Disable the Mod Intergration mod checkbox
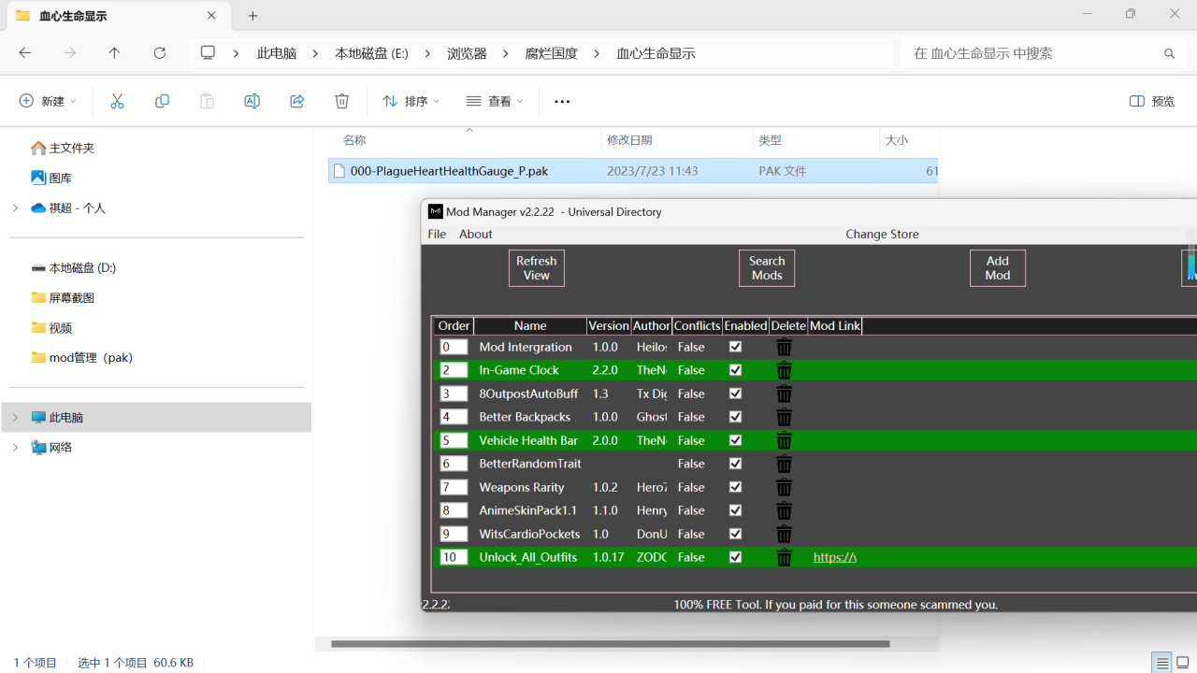The height and width of the screenshot is (673, 1197). click(735, 347)
